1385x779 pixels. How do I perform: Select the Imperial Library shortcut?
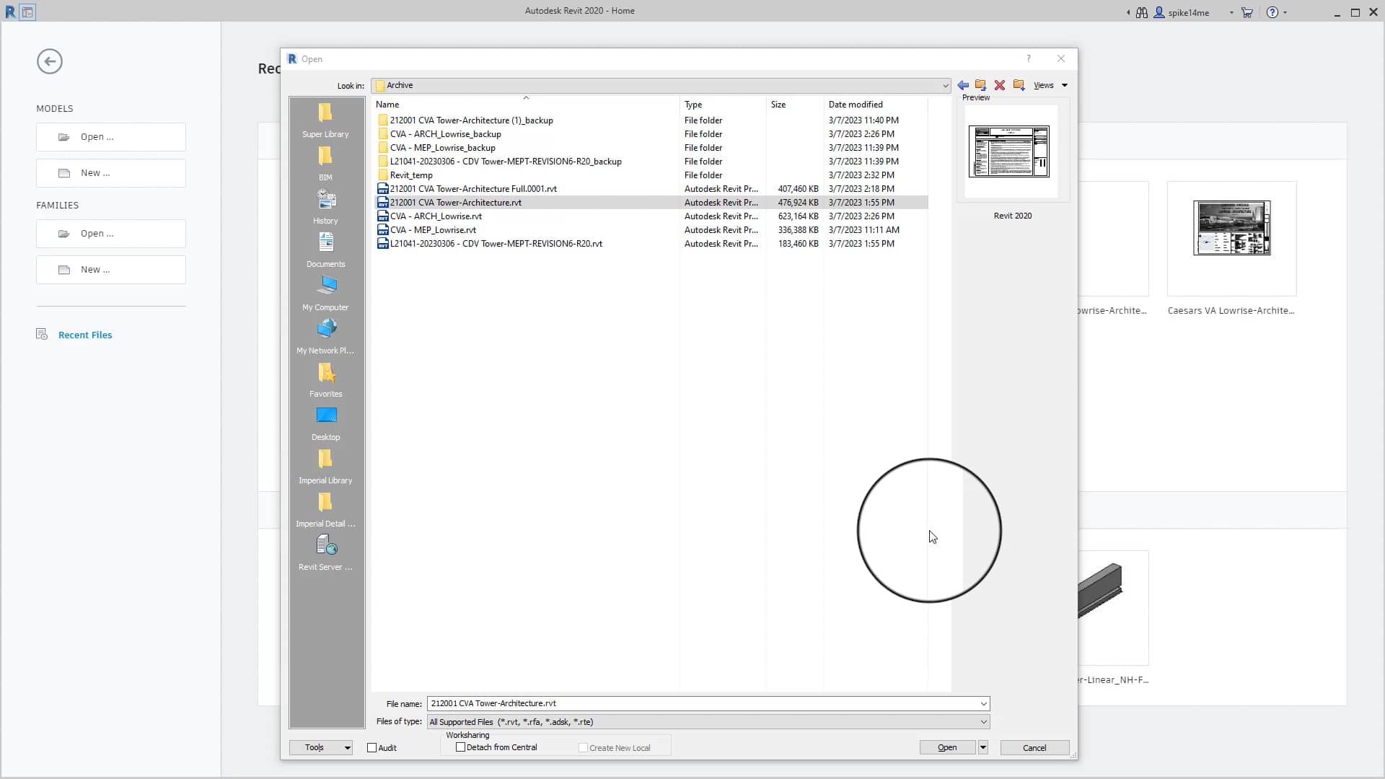point(325,466)
